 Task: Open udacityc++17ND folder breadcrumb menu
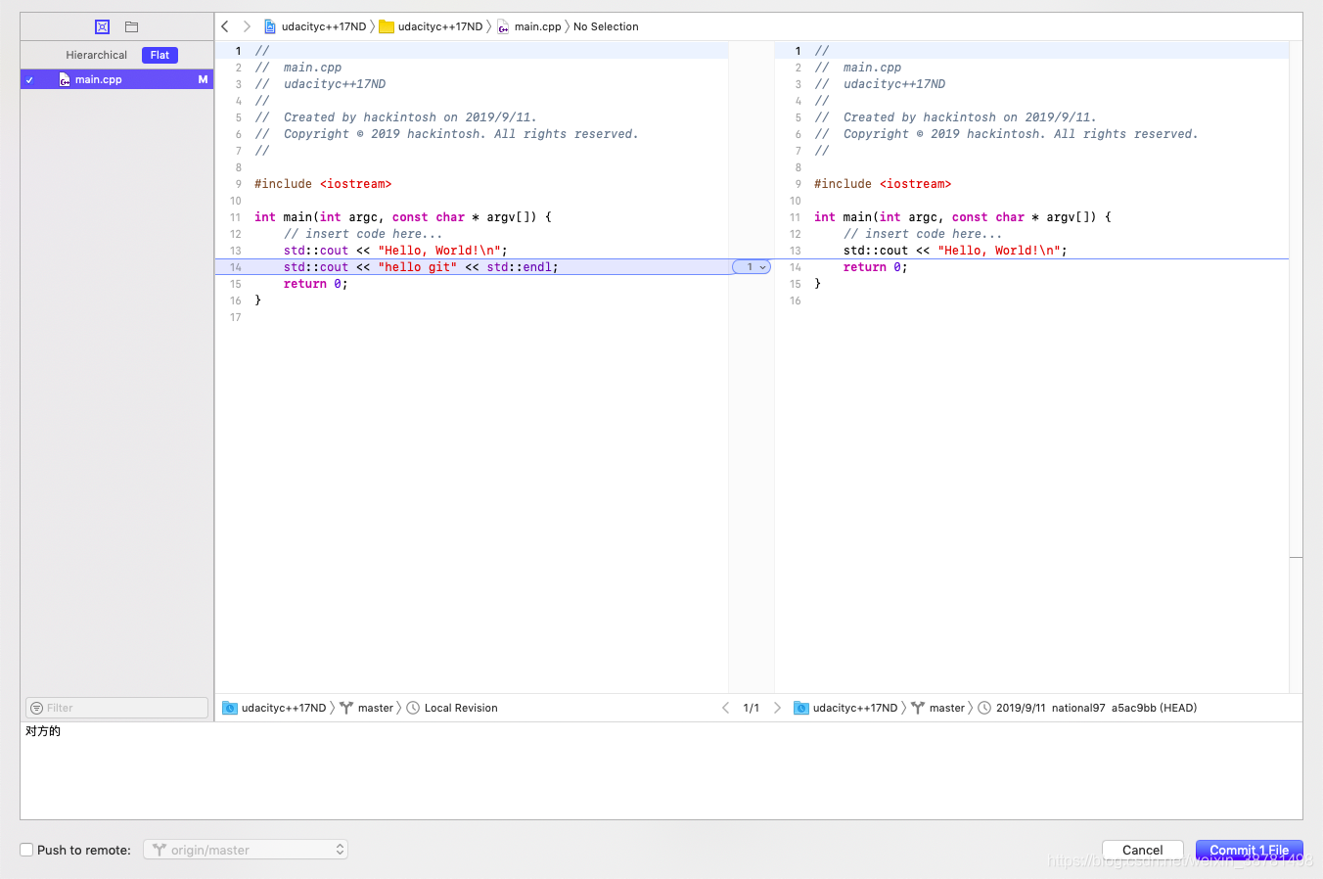point(440,26)
